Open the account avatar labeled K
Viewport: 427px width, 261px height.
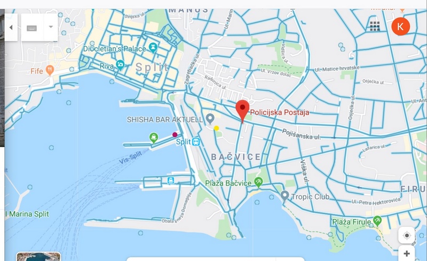(401, 27)
